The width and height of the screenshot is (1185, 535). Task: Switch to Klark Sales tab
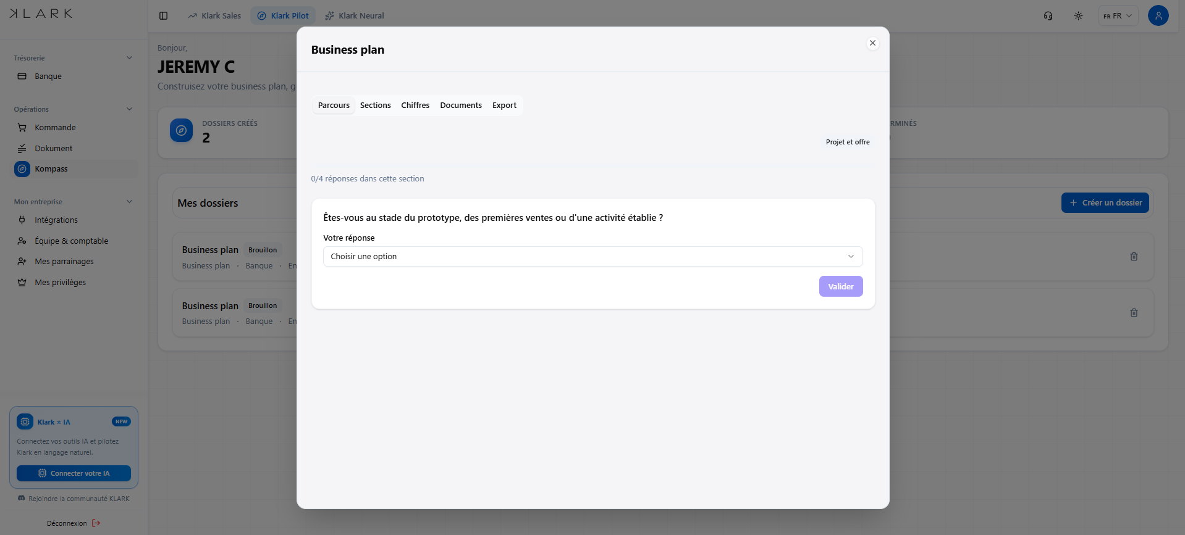coord(214,16)
